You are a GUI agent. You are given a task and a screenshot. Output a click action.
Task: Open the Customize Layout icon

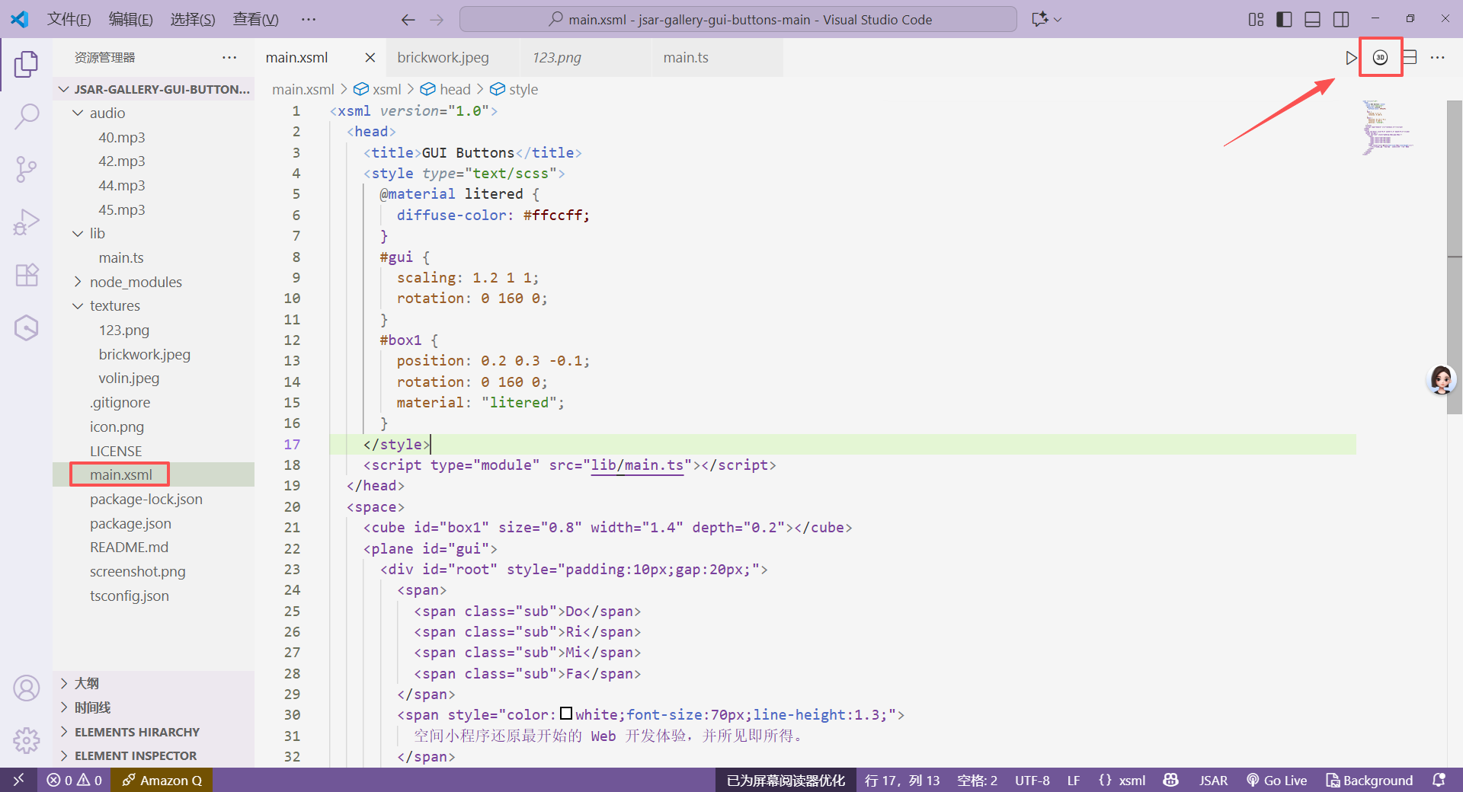[x=1256, y=20]
